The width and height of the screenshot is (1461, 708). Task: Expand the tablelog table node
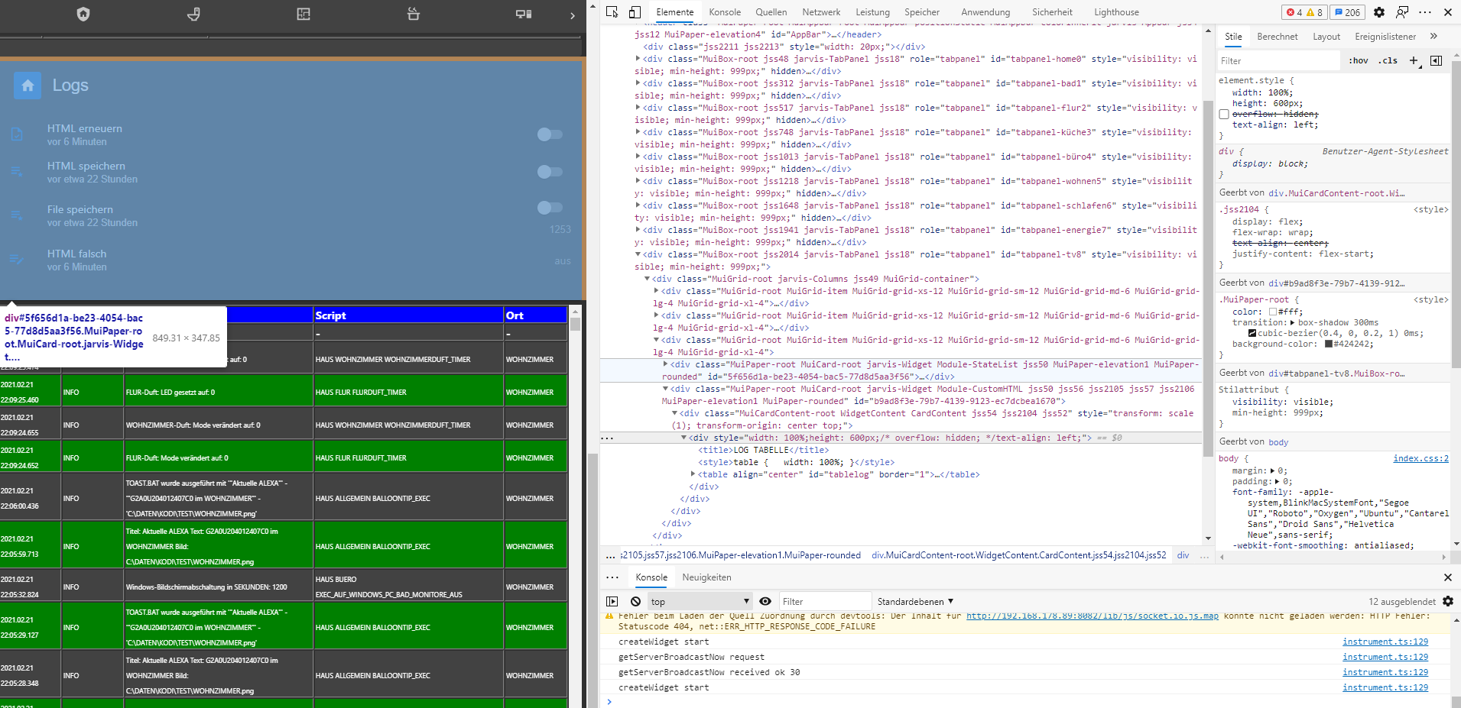tap(693, 474)
